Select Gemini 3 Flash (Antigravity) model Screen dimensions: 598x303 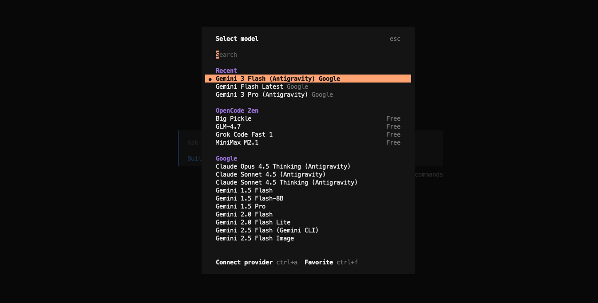coord(308,79)
